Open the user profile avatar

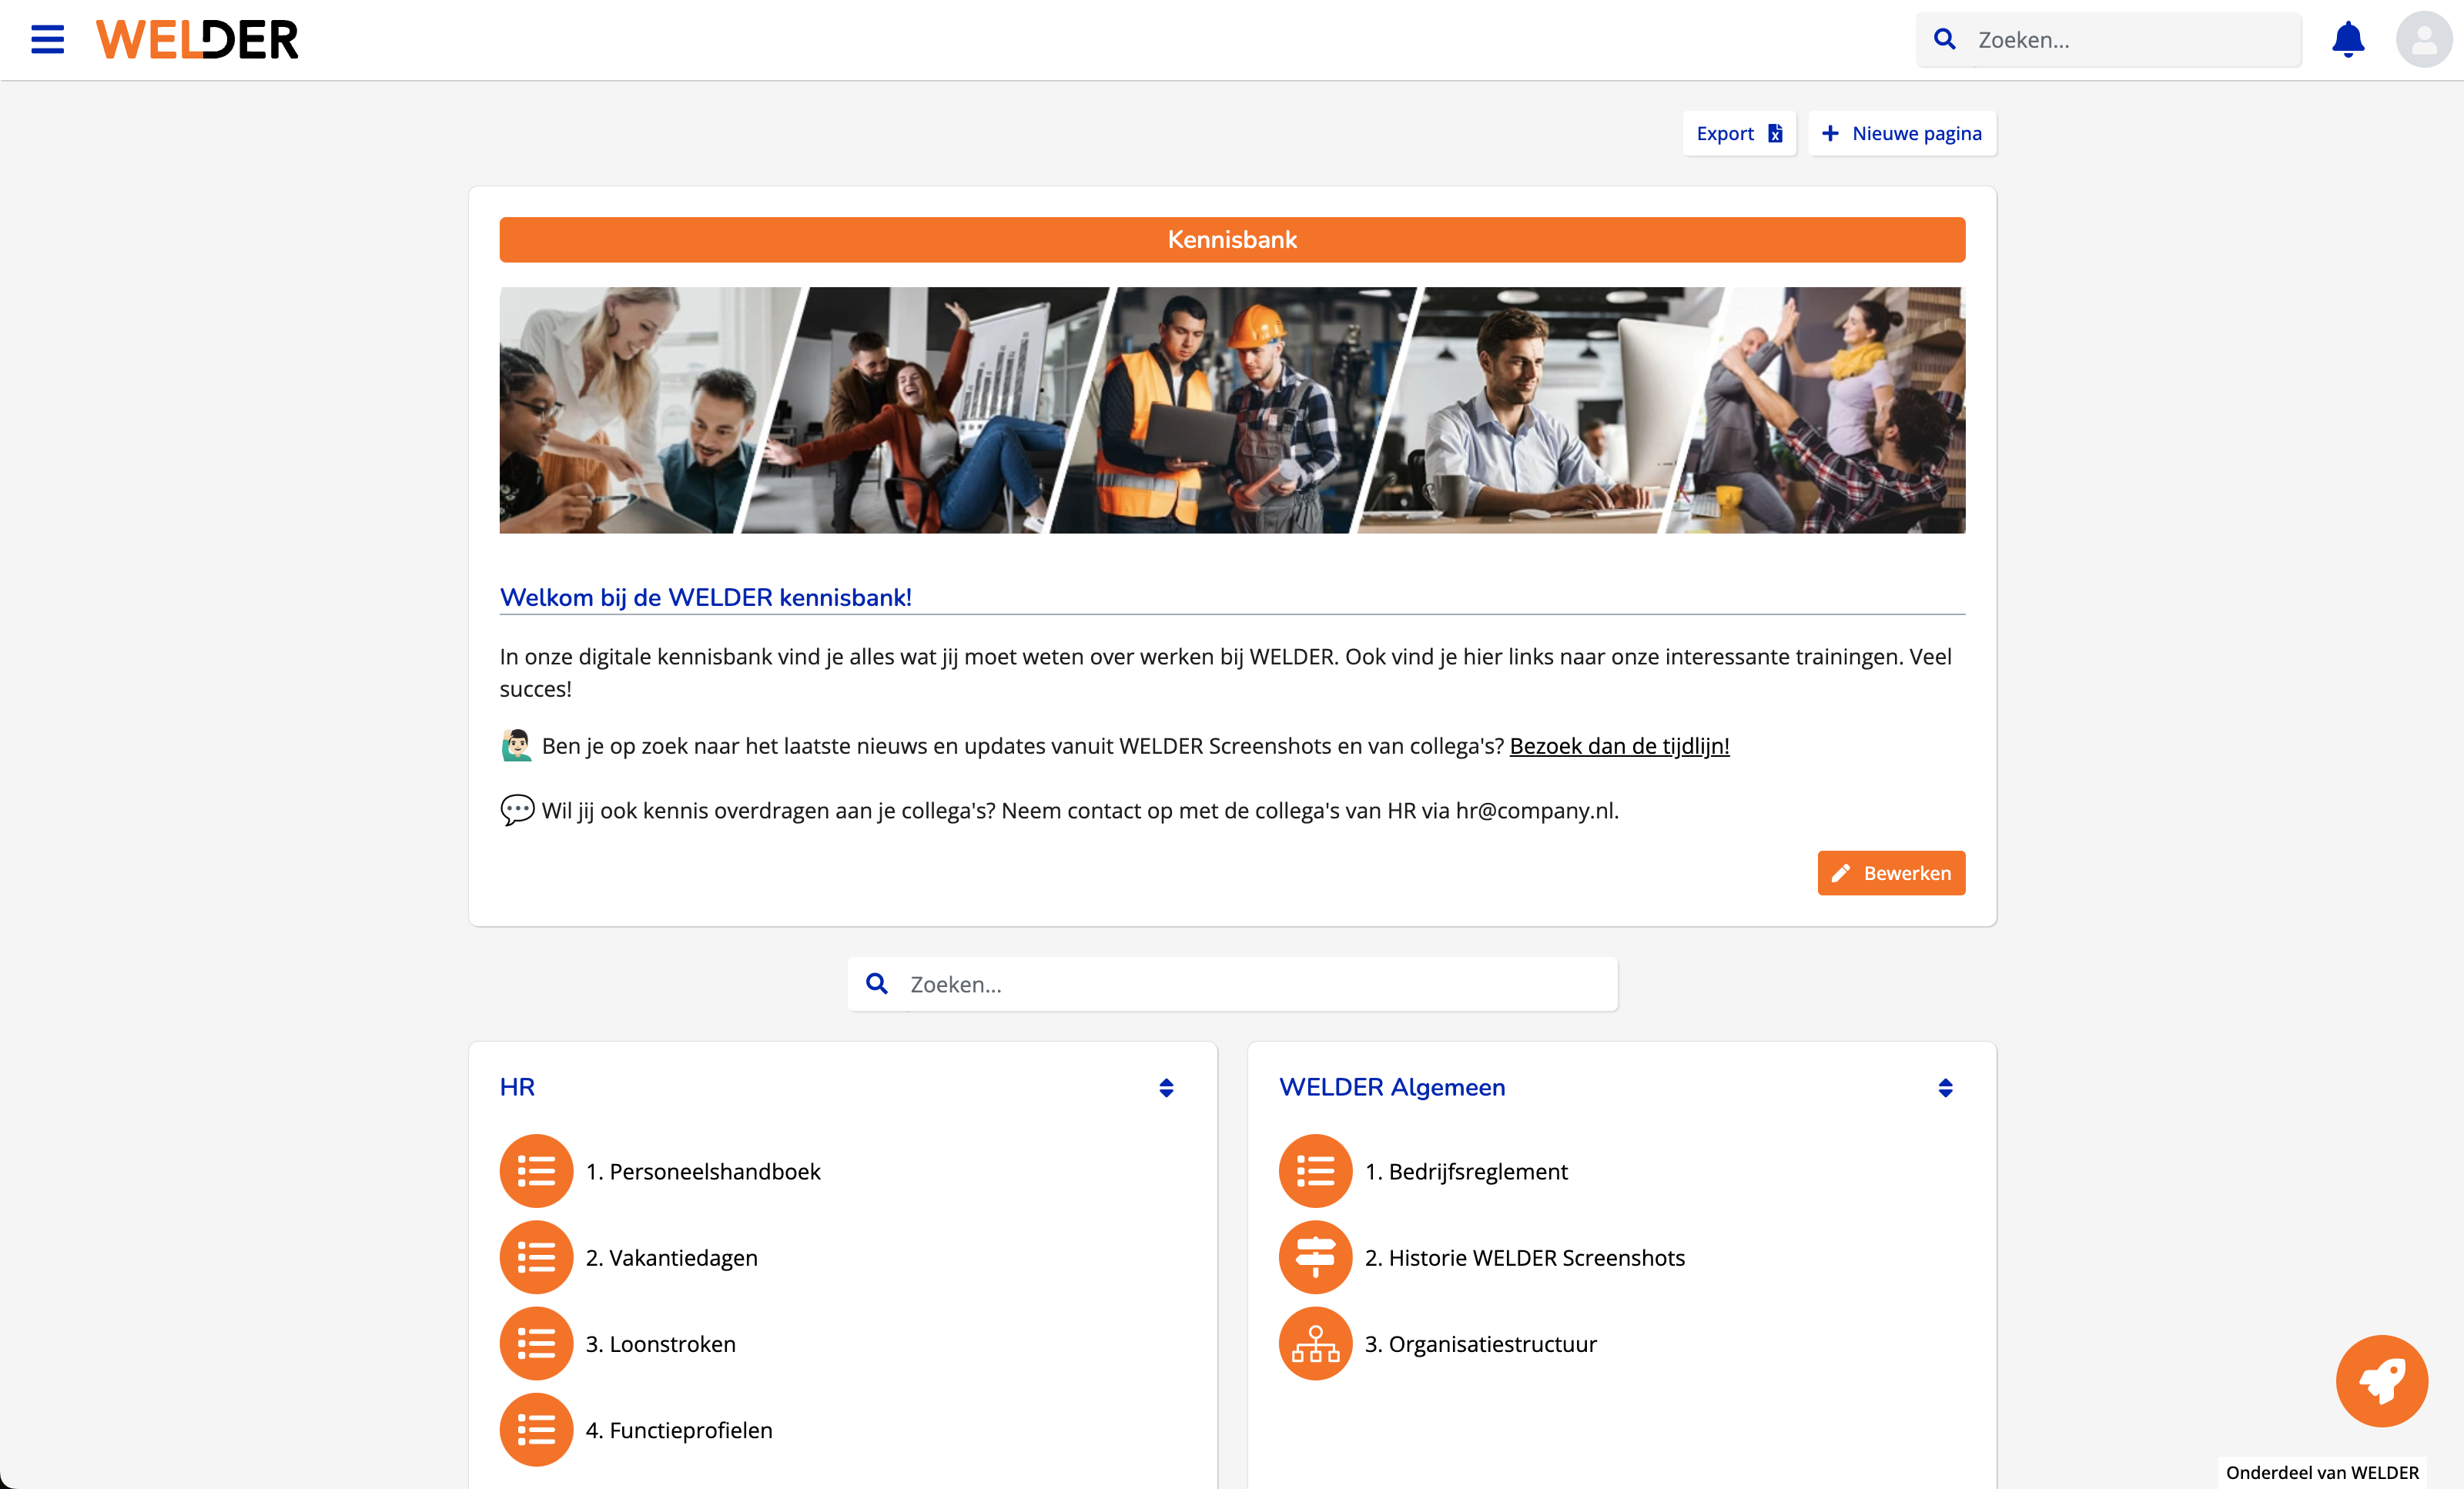tap(2423, 40)
